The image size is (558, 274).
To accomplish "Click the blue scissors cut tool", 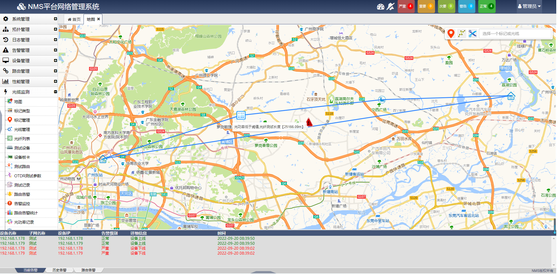I will coord(472,34).
